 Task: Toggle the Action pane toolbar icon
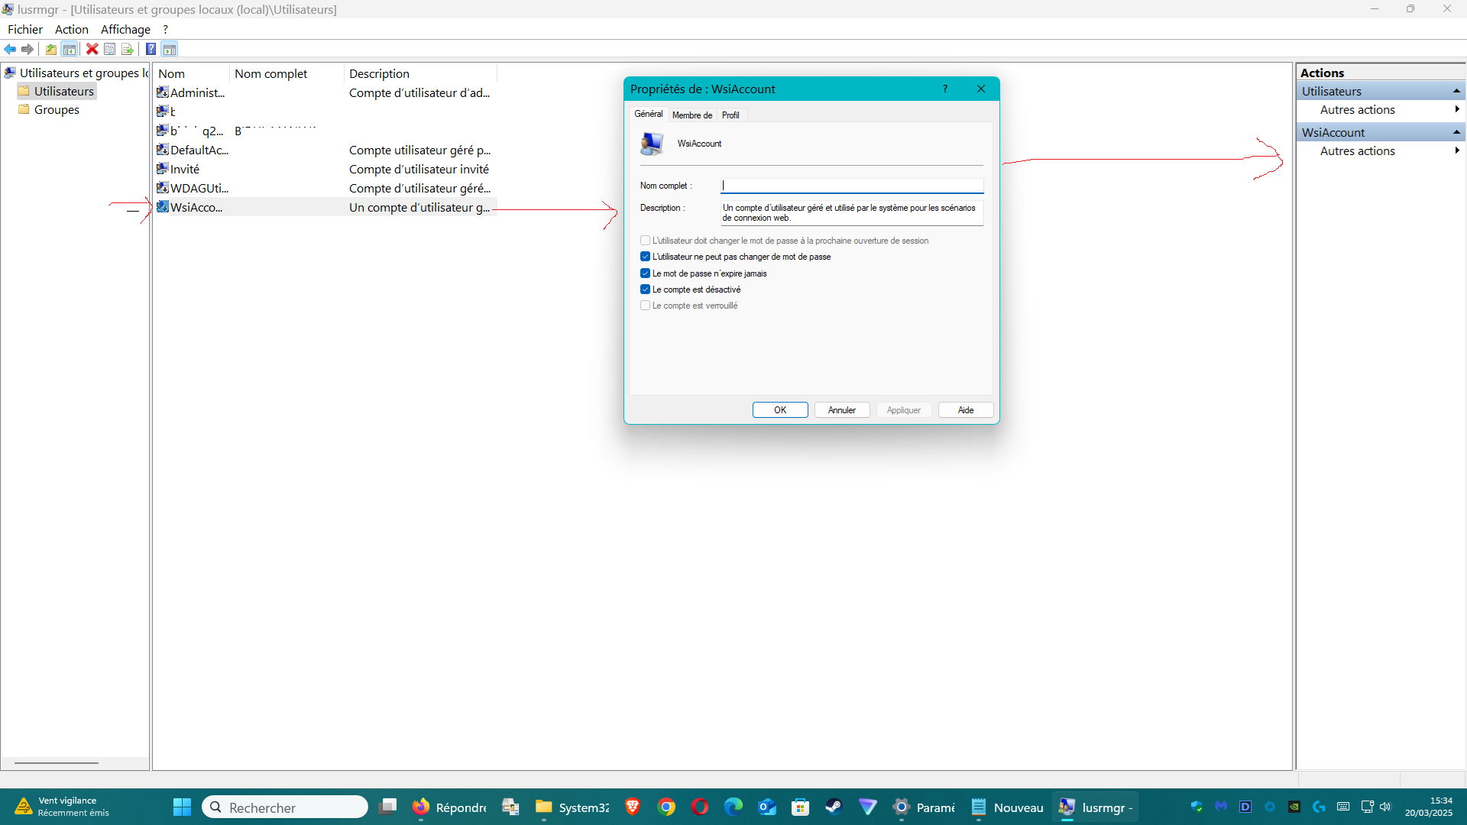(x=170, y=50)
